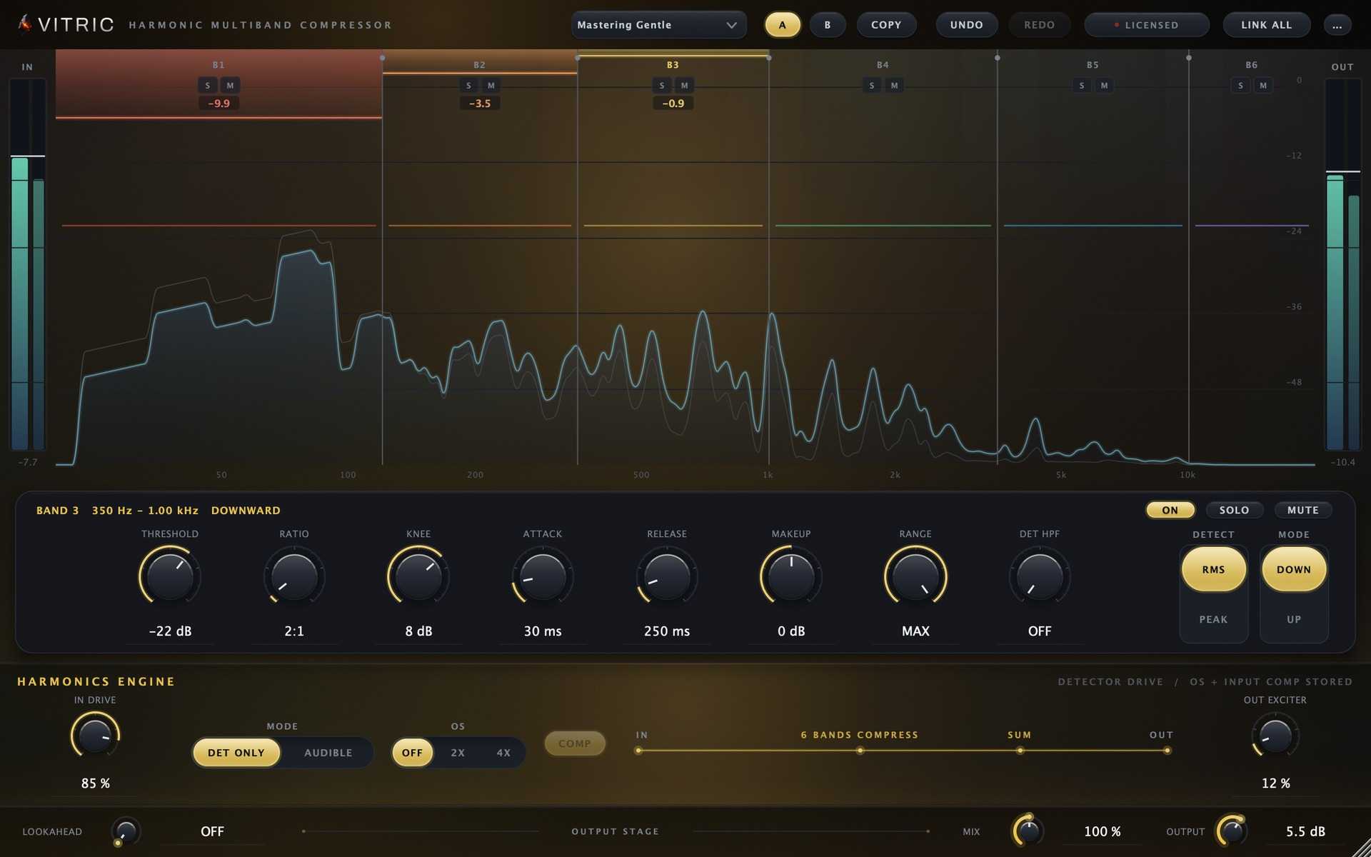Open the Mastering Gentle preset dropdown
Screen dimensions: 1371x857
(658, 25)
